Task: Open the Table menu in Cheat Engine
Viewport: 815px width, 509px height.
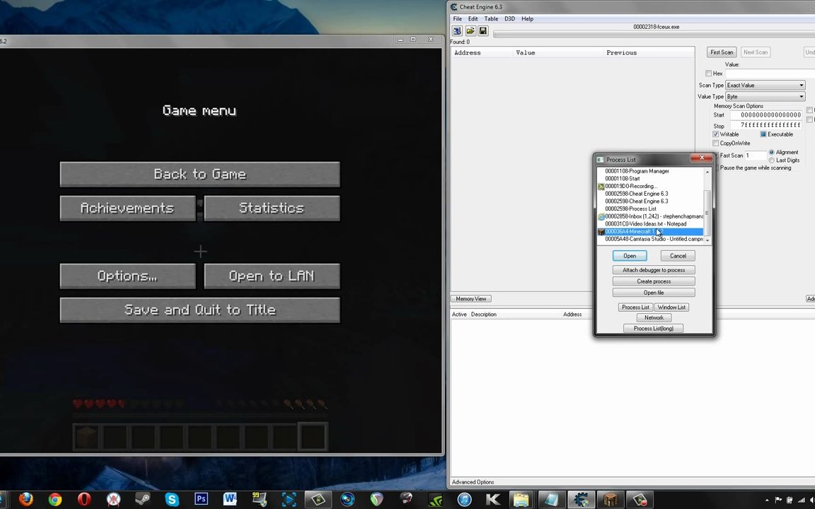Action: click(491, 18)
